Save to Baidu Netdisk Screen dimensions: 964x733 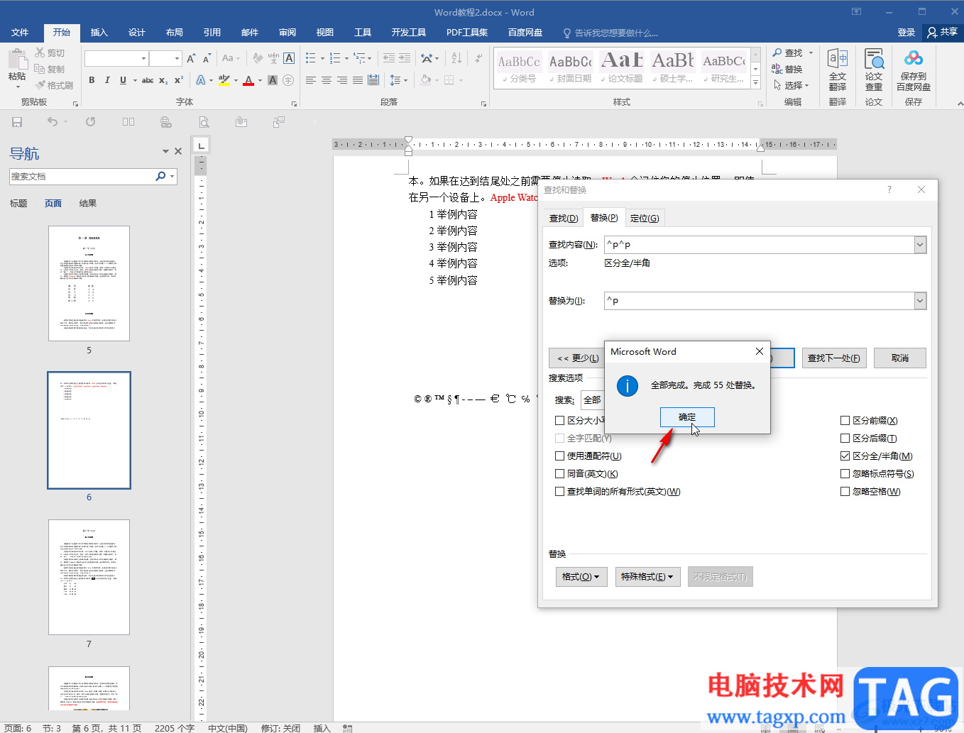tap(914, 70)
